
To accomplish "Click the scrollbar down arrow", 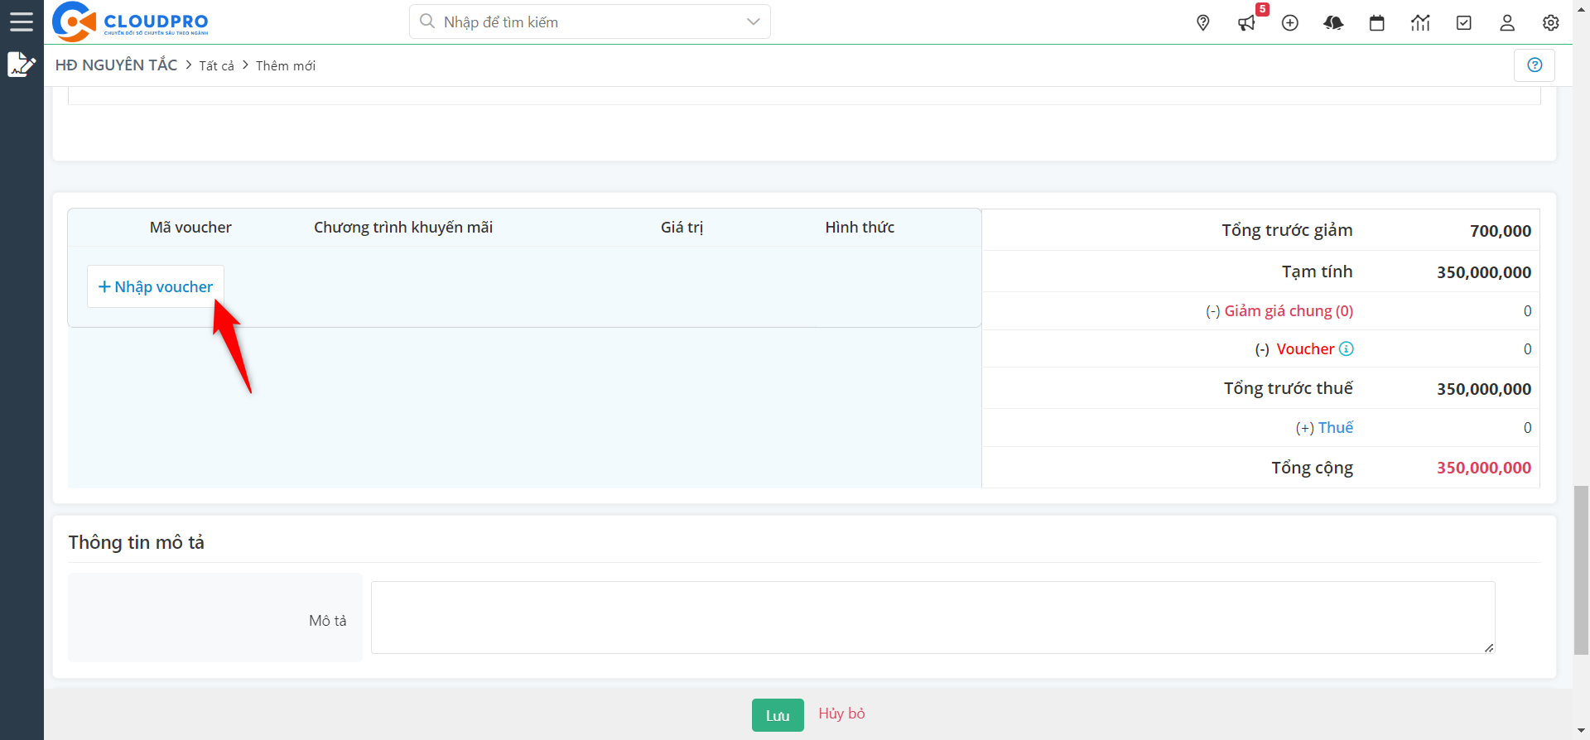I will pyautogui.click(x=1581, y=731).
